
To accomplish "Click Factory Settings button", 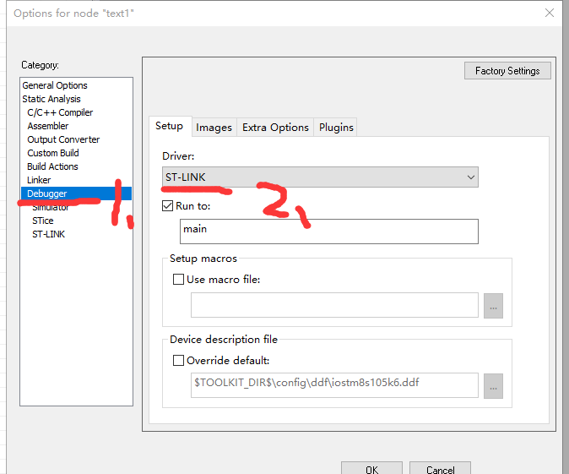I will click(x=507, y=70).
